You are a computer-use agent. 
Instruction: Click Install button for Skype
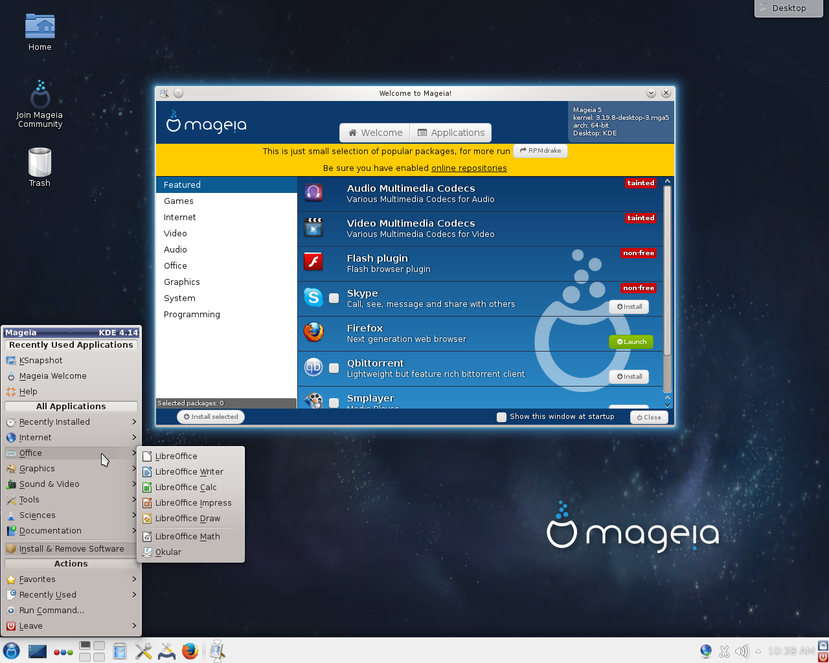pos(629,307)
